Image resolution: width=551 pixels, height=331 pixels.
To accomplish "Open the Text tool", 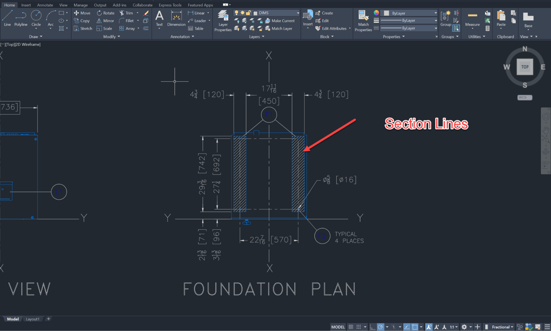I will click(159, 18).
